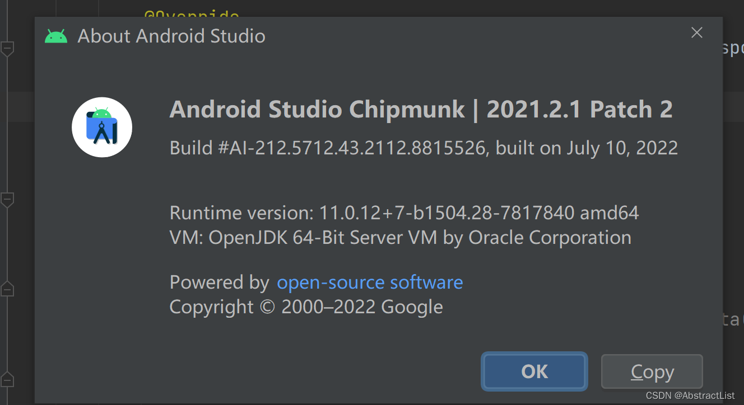This screenshot has width=744, height=405.
Task: Click the Android robot title icon
Action: [56, 36]
